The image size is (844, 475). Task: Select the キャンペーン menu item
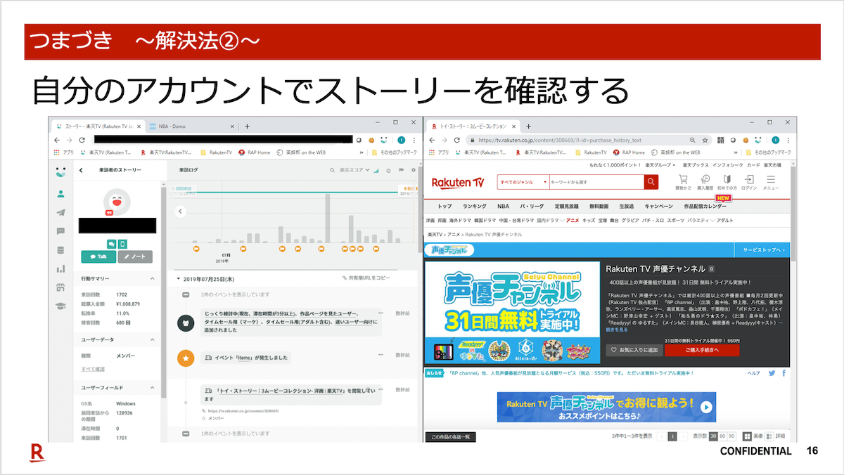(x=658, y=206)
